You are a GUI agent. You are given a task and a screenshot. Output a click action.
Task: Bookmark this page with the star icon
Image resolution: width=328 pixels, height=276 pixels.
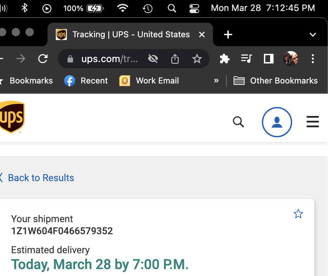(x=197, y=59)
